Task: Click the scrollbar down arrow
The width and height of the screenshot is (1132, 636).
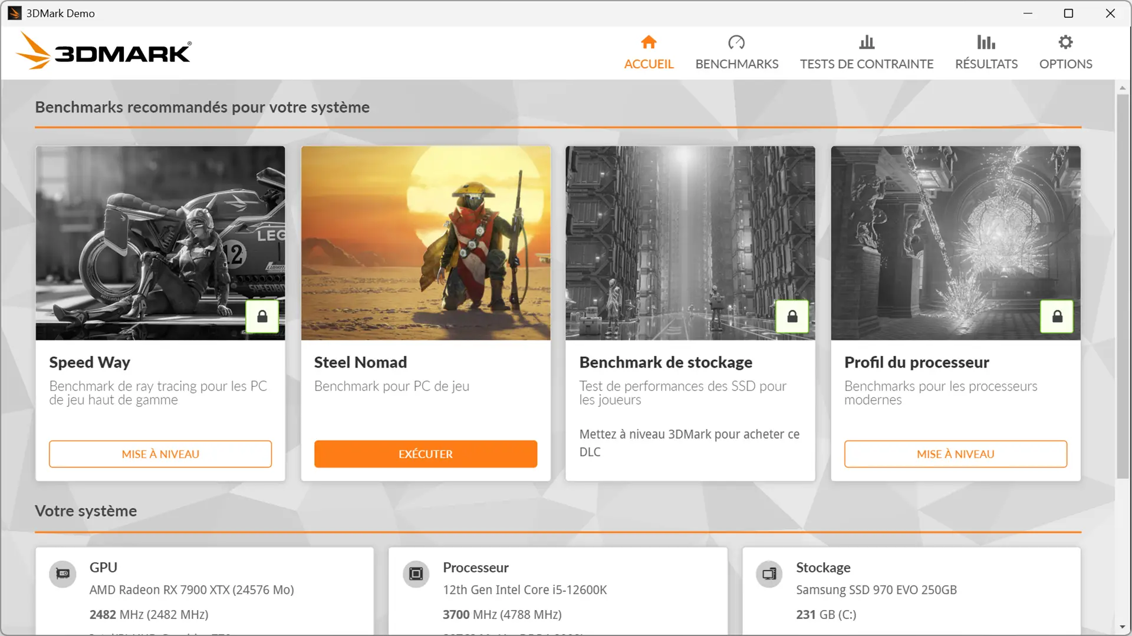Action: coord(1123,627)
